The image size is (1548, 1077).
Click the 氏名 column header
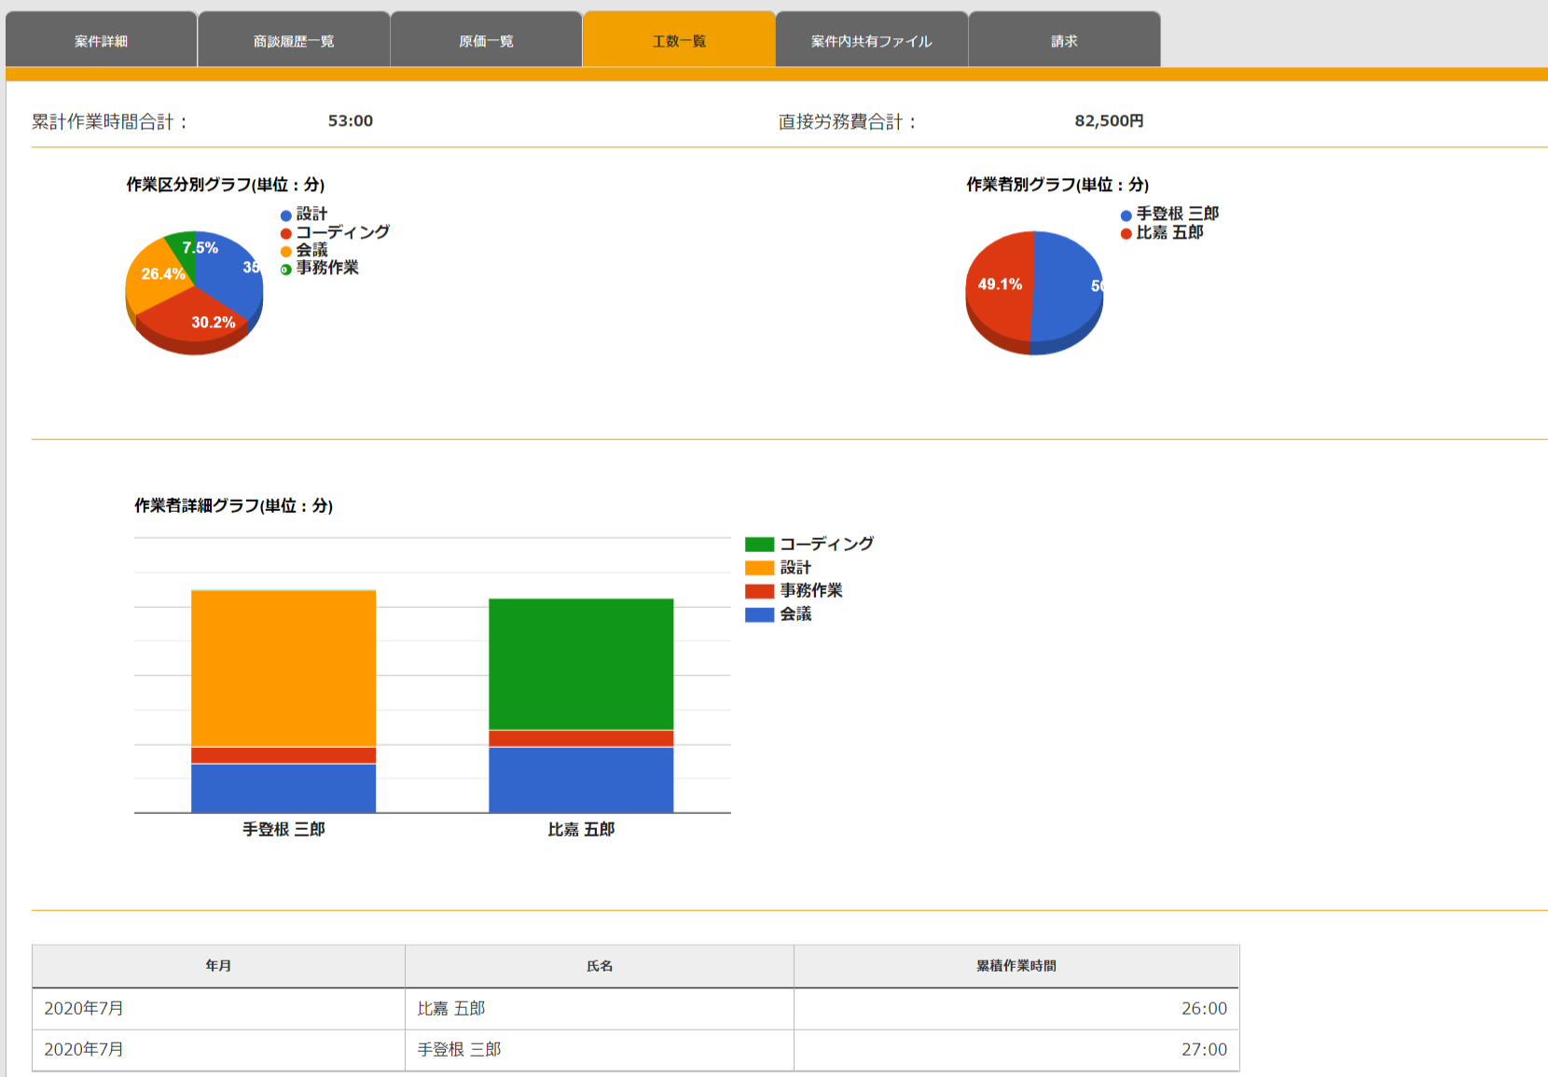click(600, 966)
